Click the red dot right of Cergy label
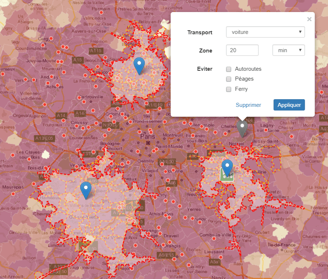This screenshot has width=328, height=279. coord(51,38)
